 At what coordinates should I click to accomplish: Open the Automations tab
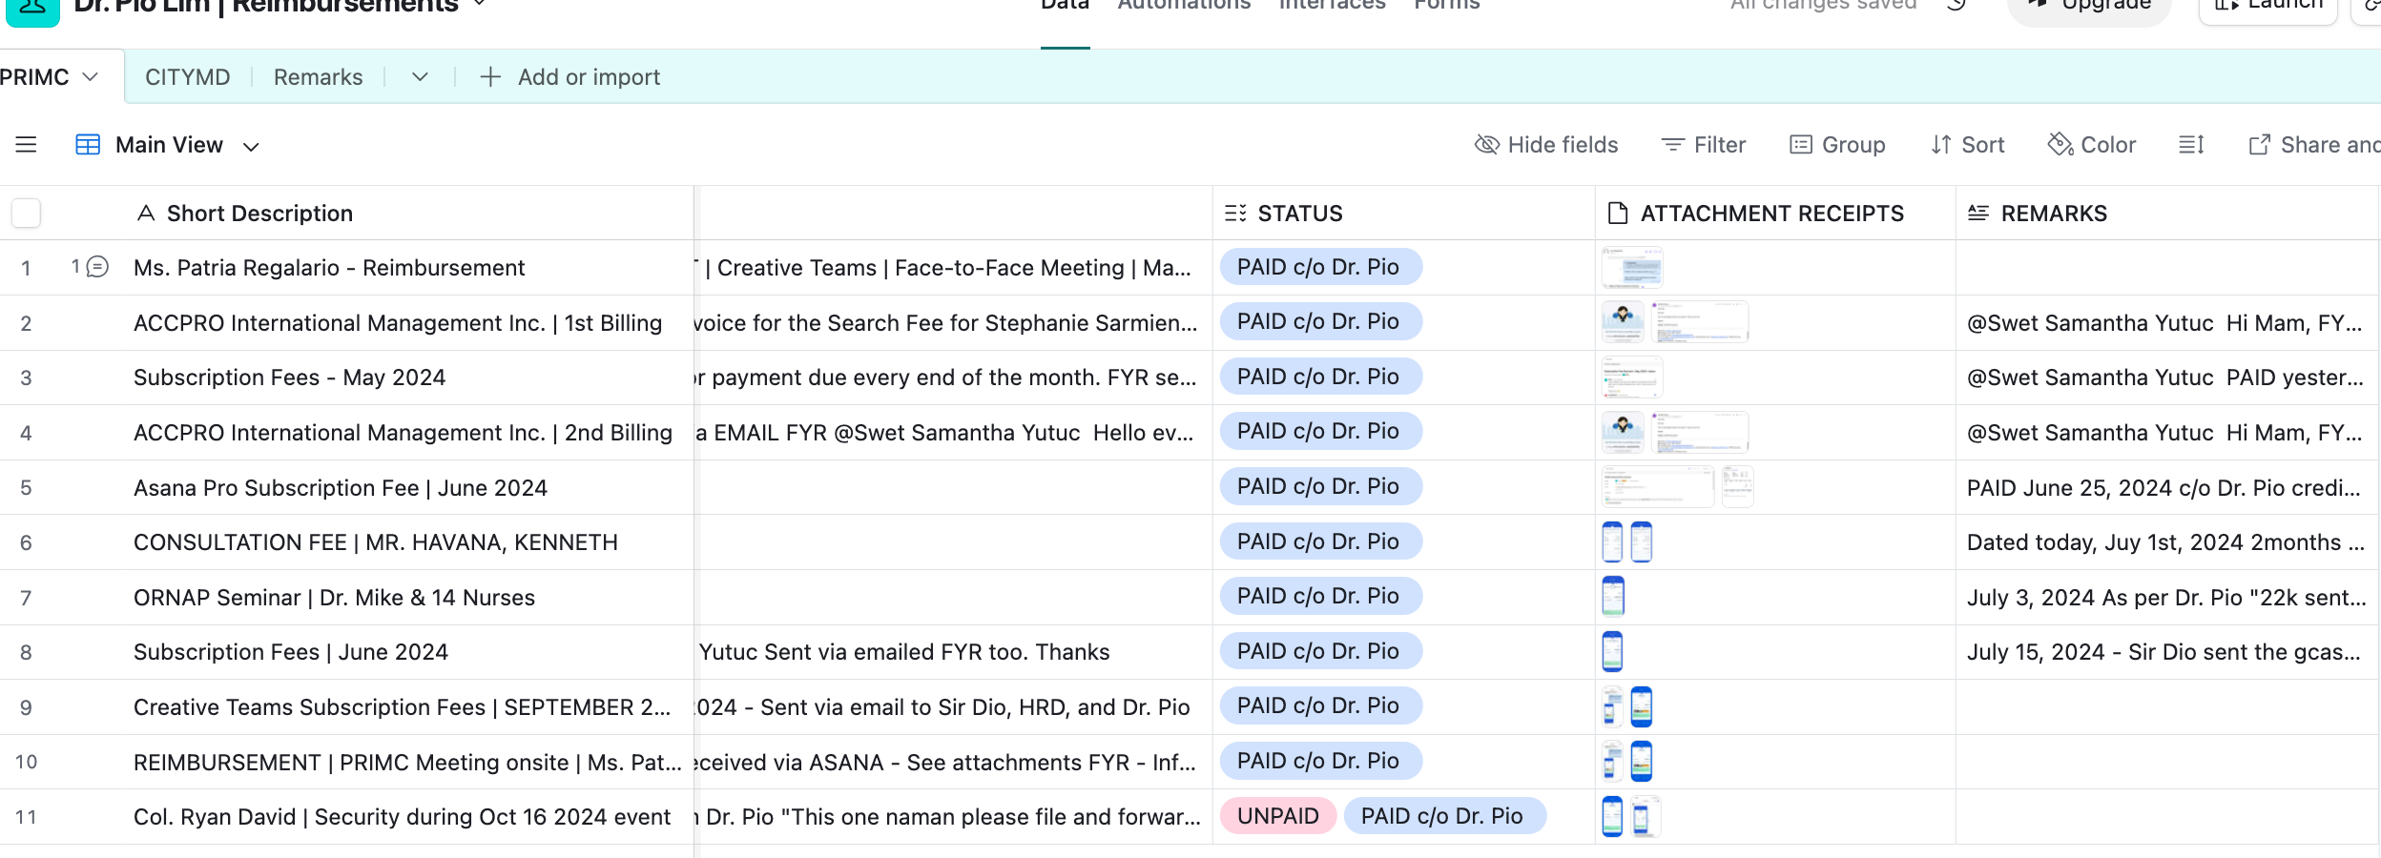click(1184, 6)
